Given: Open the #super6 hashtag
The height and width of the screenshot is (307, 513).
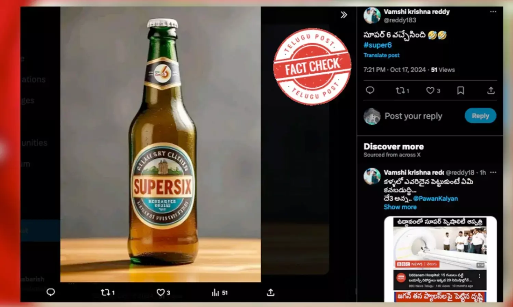Looking at the screenshot, I should tap(377, 45).
